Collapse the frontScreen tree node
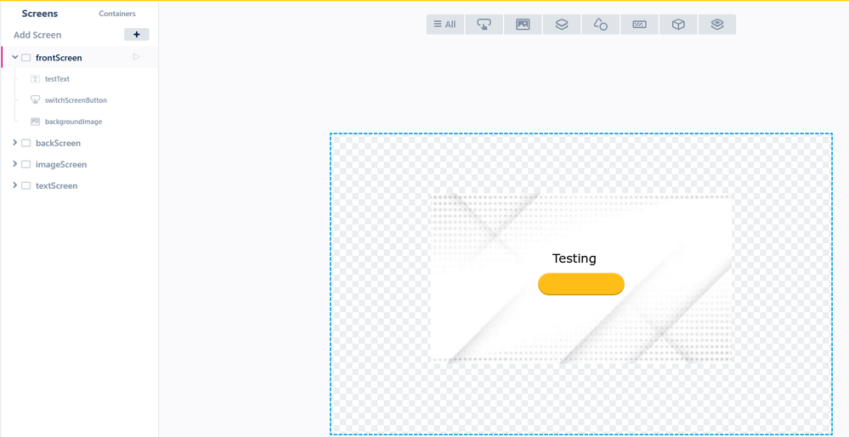Image resolution: width=849 pixels, height=437 pixels. point(14,57)
